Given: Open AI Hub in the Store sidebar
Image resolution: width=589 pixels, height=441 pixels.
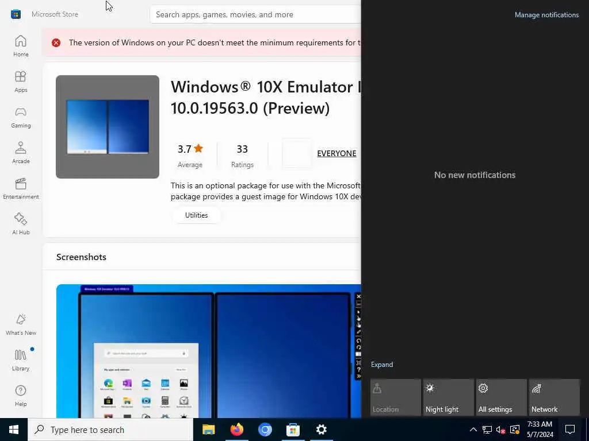Looking at the screenshot, I should click(x=21, y=225).
